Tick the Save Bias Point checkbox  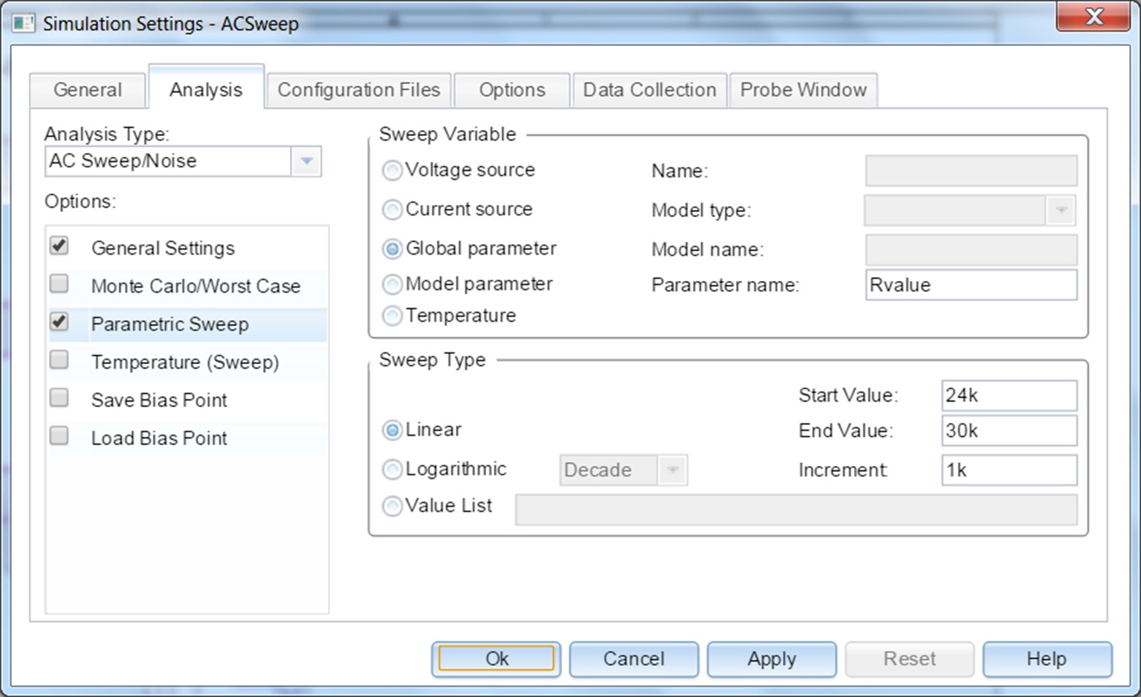(59, 398)
